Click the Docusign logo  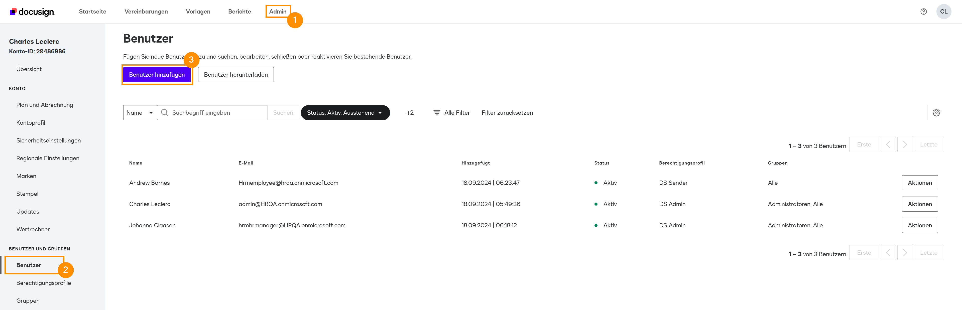(32, 12)
